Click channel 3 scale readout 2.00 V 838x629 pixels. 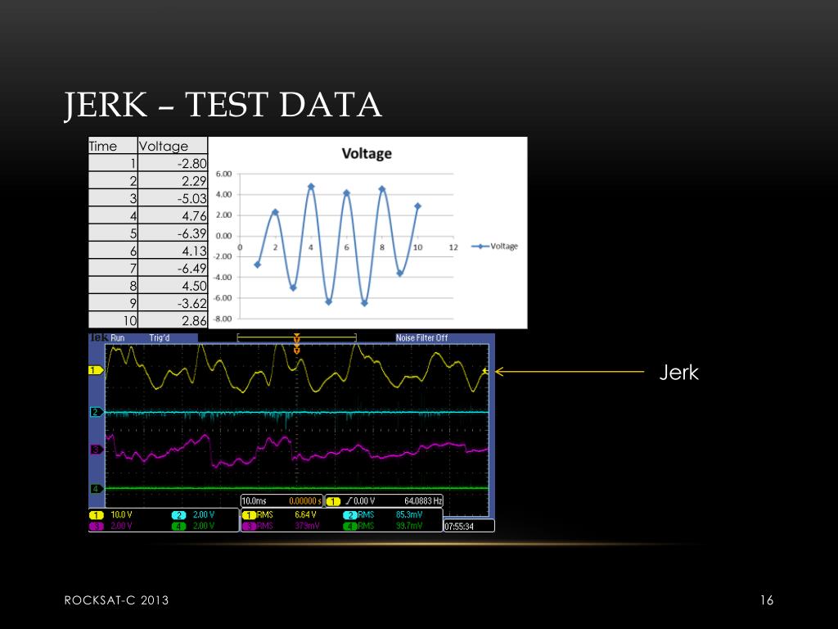(121, 526)
